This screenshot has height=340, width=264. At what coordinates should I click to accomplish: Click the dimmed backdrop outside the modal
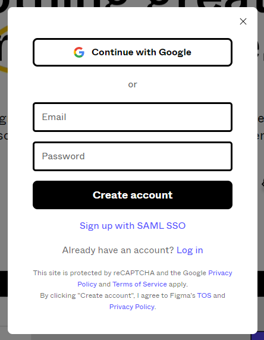pos(4,174)
